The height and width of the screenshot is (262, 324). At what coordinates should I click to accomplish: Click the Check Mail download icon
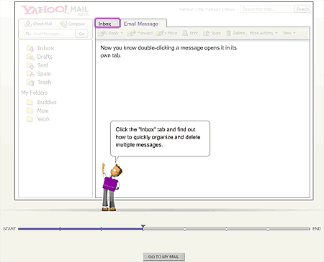(28, 24)
